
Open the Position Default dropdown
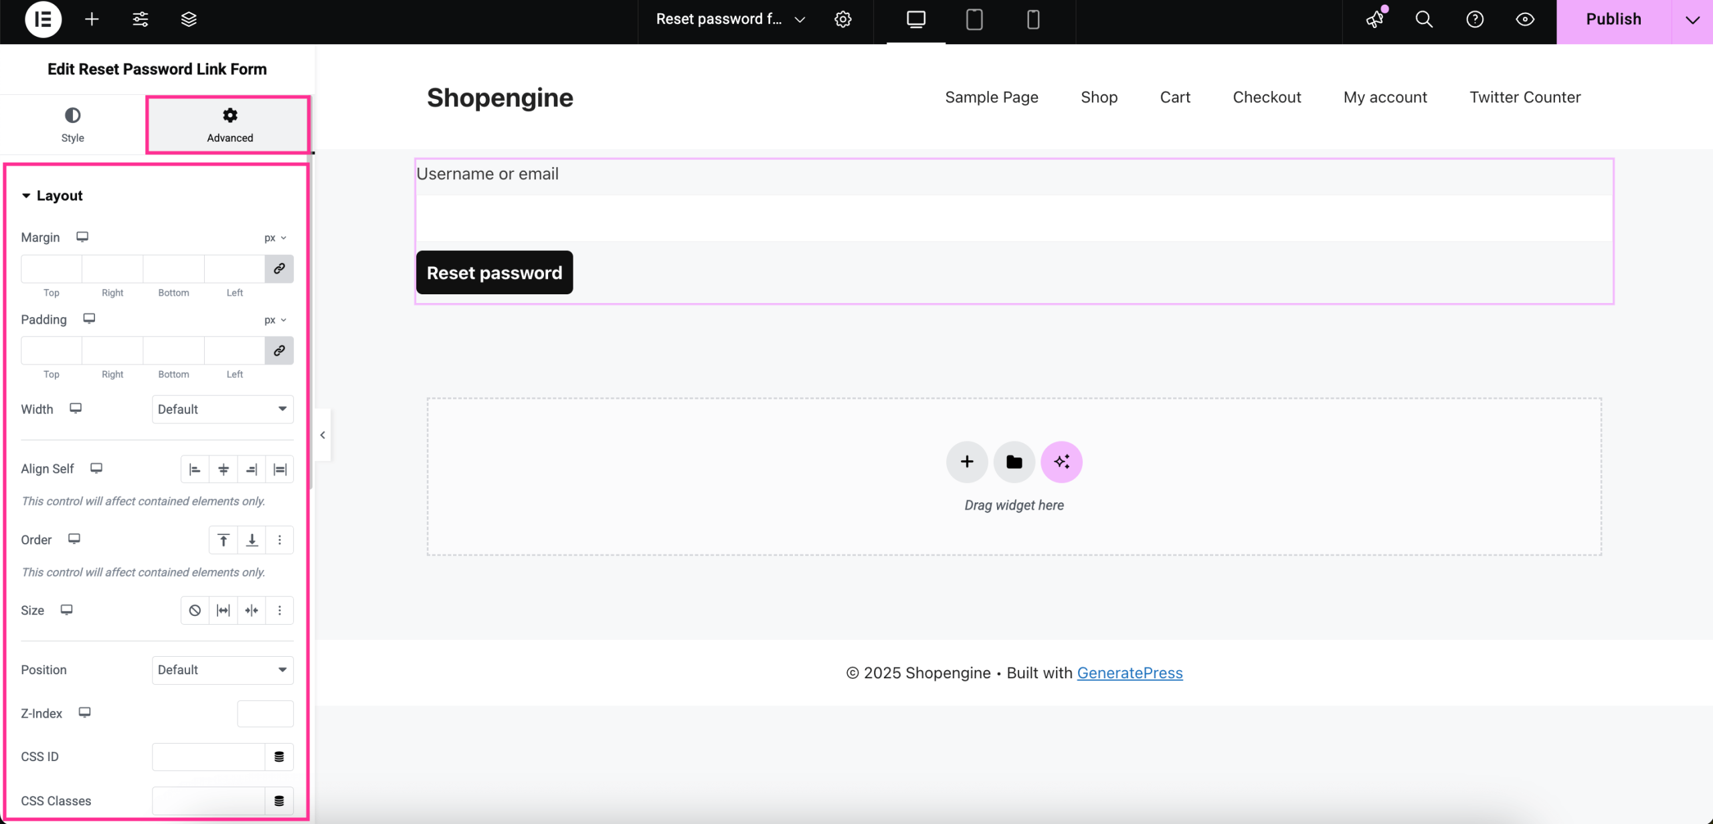(223, 669)
